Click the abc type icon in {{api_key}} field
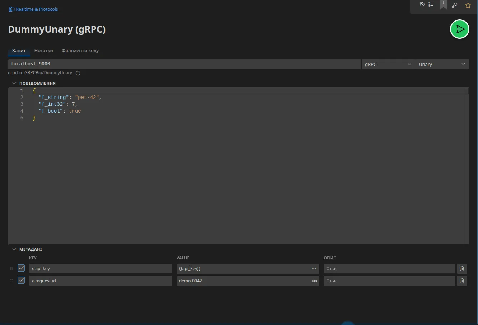The height and width of the screenshot is (325, 478). pyautogui.click(x=314, y=268)
